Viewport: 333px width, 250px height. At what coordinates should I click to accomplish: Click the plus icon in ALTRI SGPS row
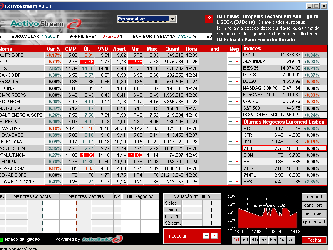(x=231, y=55)
